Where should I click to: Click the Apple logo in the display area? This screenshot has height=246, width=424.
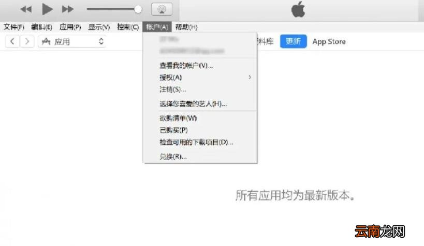298,10
